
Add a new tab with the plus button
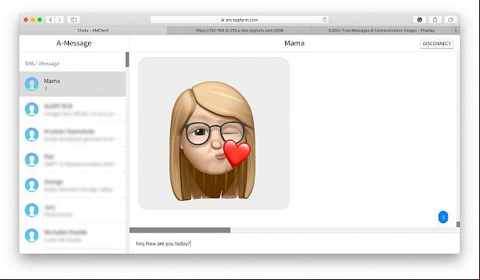[455, 31]
